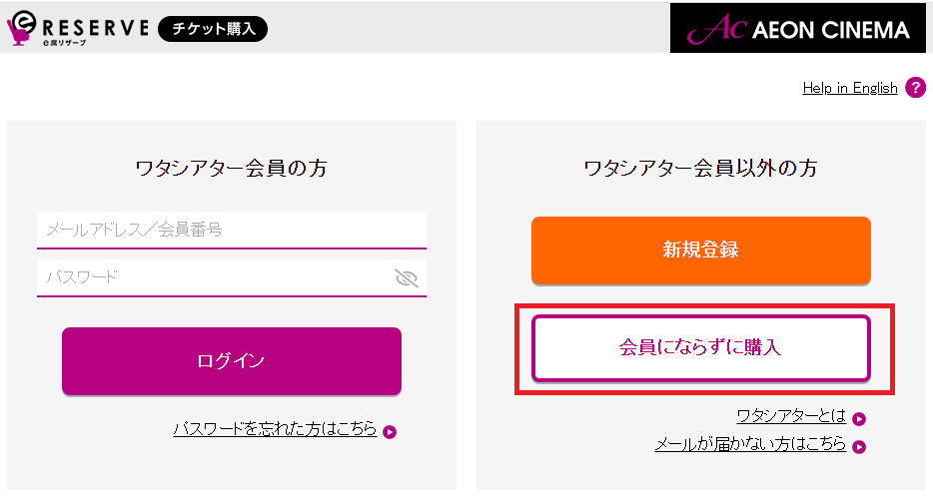Click arrow icon beside パスワードを忘れた方はこちら
933x497 pixels.
[x=390, y=432]
